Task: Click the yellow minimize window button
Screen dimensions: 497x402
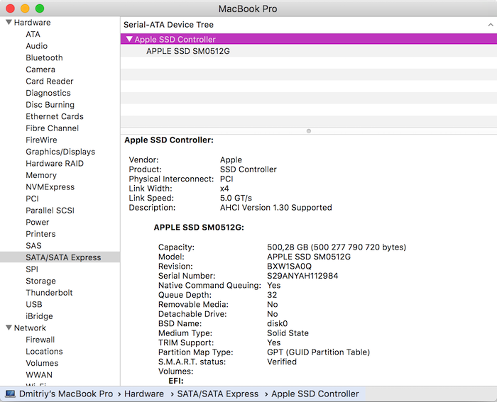Action: click(25, 9)
